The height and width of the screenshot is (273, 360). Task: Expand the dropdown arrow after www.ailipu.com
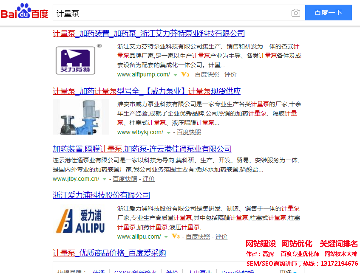(166, 237)
